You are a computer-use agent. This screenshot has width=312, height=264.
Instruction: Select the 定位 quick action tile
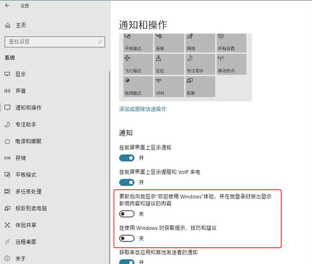[x=169, y=64]
